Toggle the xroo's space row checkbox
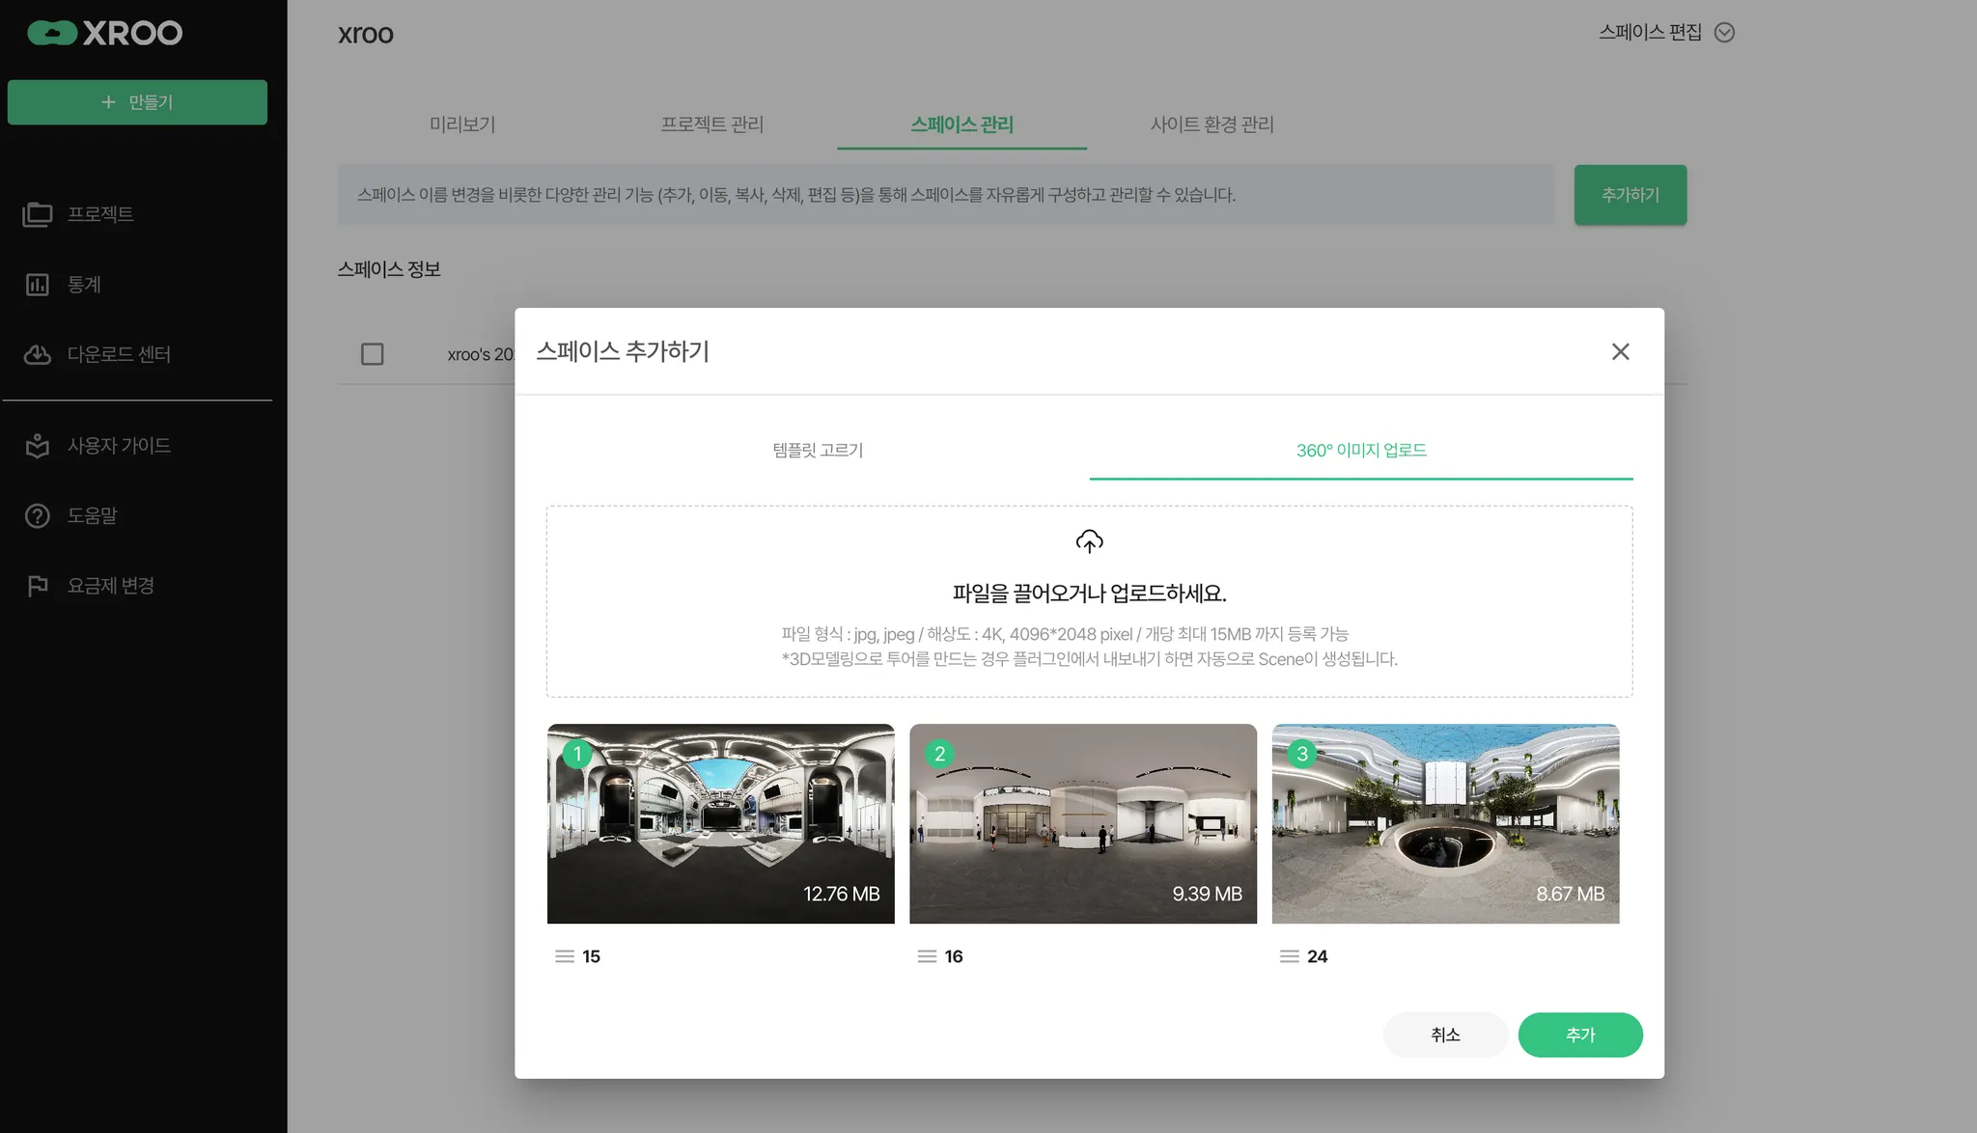Screen dimensions: 1977x1133 point(372,354)
